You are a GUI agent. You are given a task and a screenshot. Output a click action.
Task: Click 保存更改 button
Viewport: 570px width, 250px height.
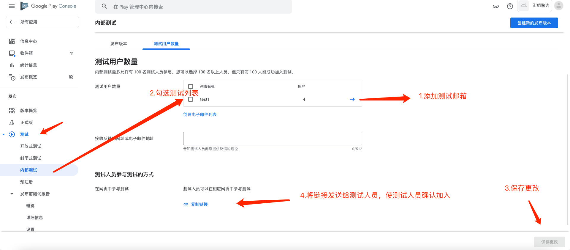[x=550, y=242]
